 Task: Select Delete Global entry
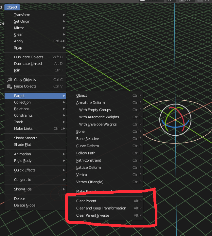pyautogui.click(x=35, y=205)
